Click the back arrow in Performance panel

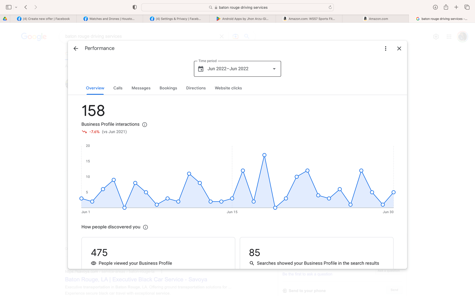pos(76,49)
